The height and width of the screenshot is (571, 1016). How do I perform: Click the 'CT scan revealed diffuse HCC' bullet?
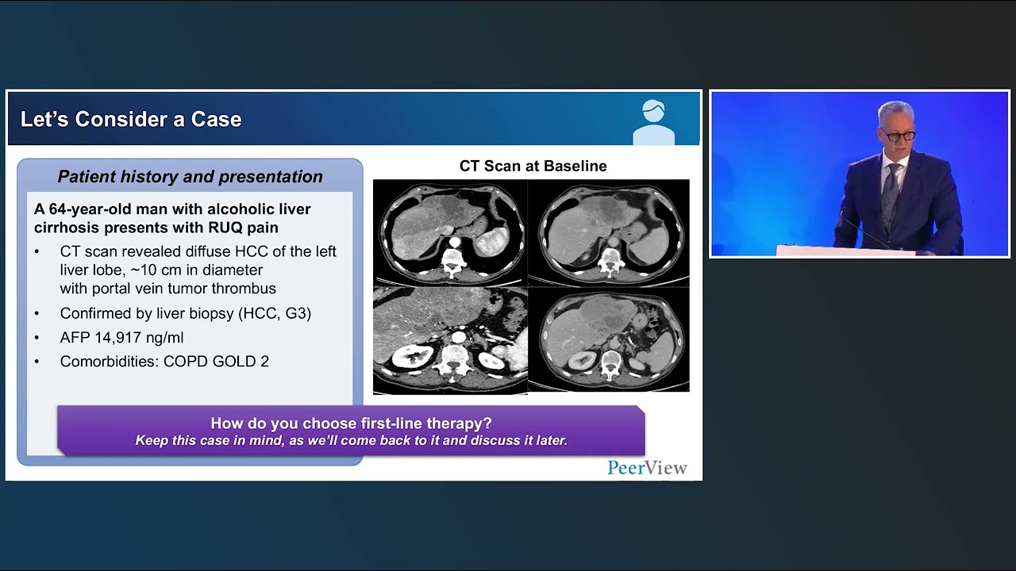[x=198, y=251]
